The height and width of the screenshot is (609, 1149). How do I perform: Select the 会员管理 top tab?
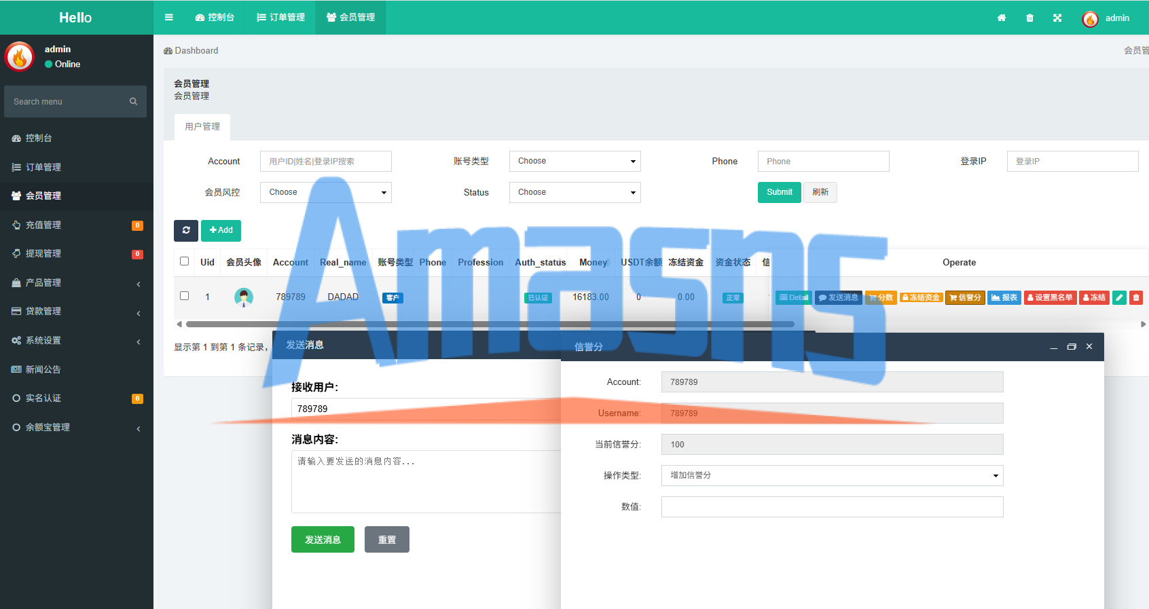[x=350, y=18]
